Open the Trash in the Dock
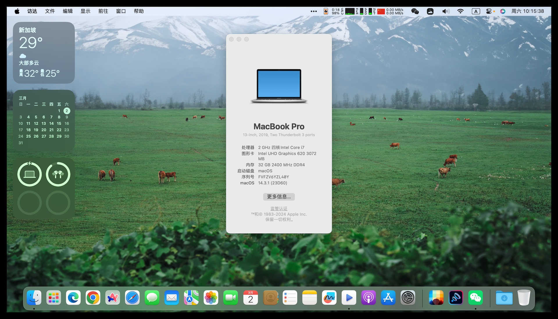Image resolution: width=558 pixels, height=319 pixels. pos(524,298)
